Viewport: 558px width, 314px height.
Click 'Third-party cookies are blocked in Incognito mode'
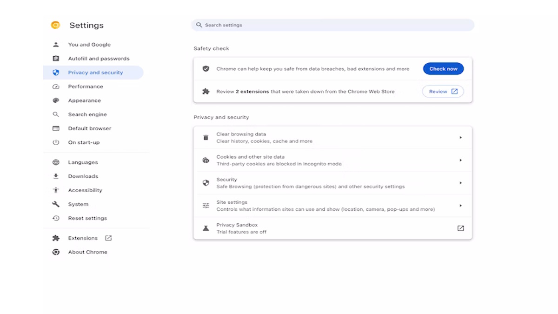point(279,164)
